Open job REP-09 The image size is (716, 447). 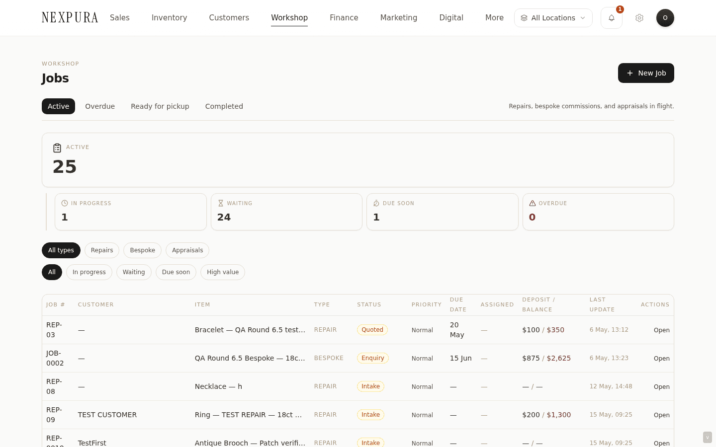click(661, 415)
